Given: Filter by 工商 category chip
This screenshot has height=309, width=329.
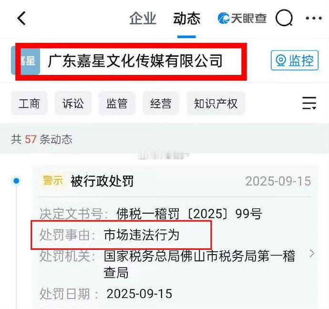Looking at the screenshot, I should (29, 103).
